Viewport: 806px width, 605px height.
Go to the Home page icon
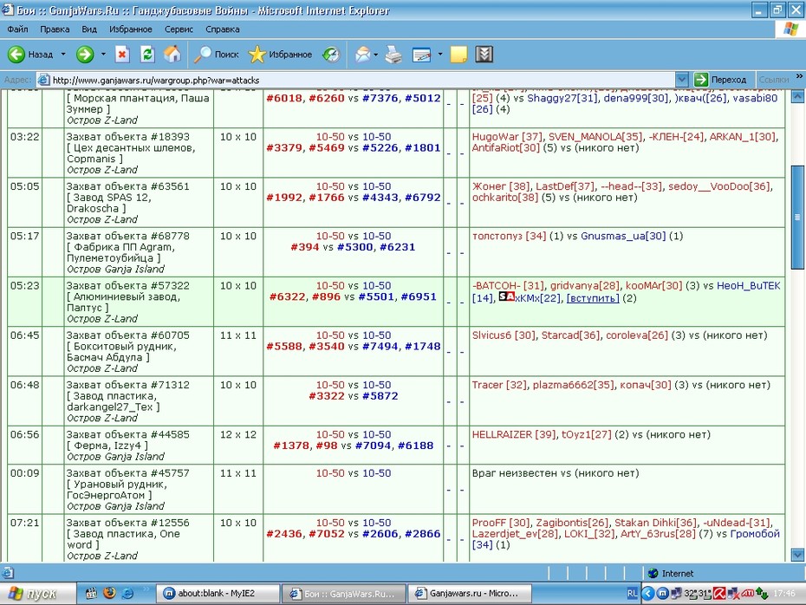click(x=172, y=54)
